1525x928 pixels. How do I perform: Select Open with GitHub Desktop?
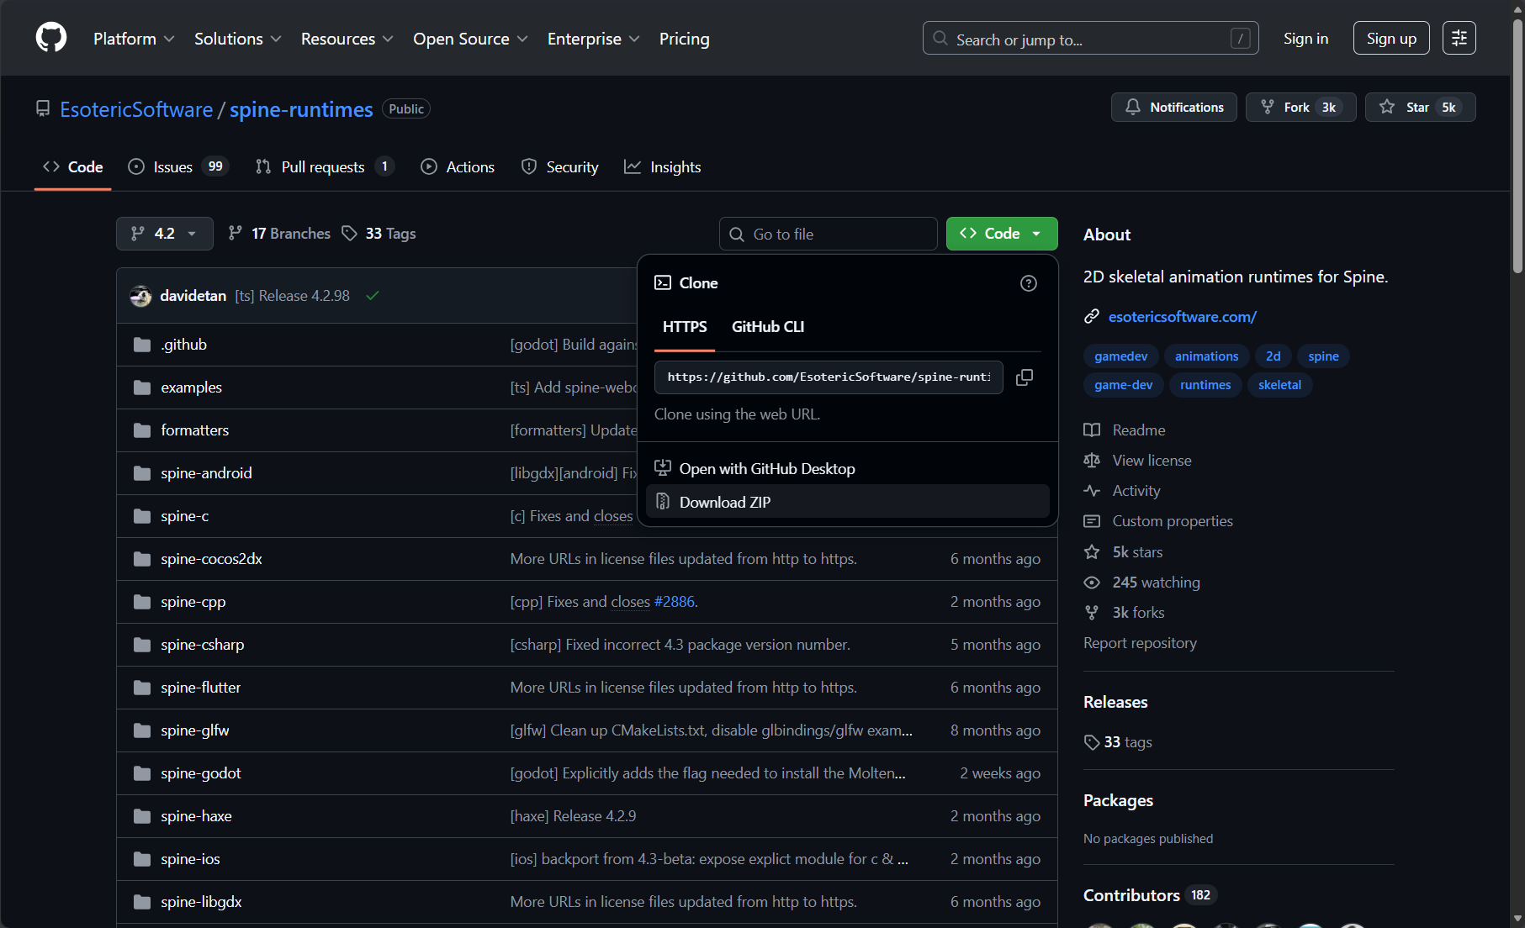[848, 468]
